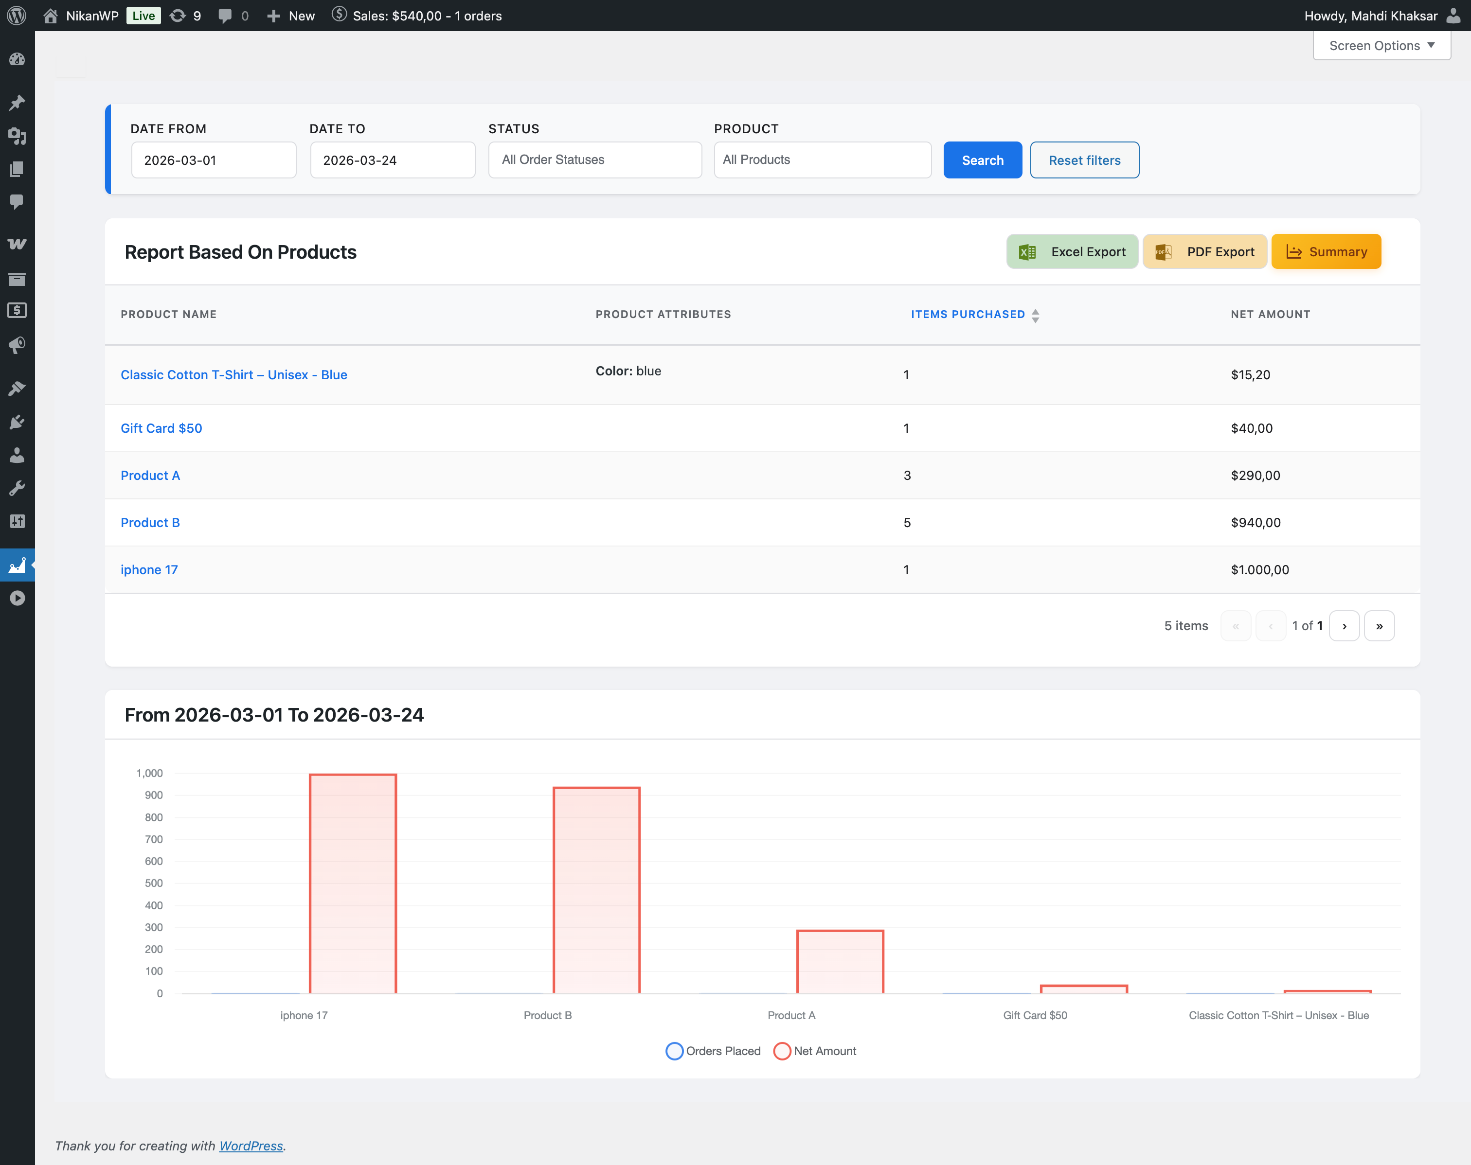This screenshot has height=1165, width=1471.
Task: Click the Date From input field
Action: pyautogui.click(x=213, y=160)
